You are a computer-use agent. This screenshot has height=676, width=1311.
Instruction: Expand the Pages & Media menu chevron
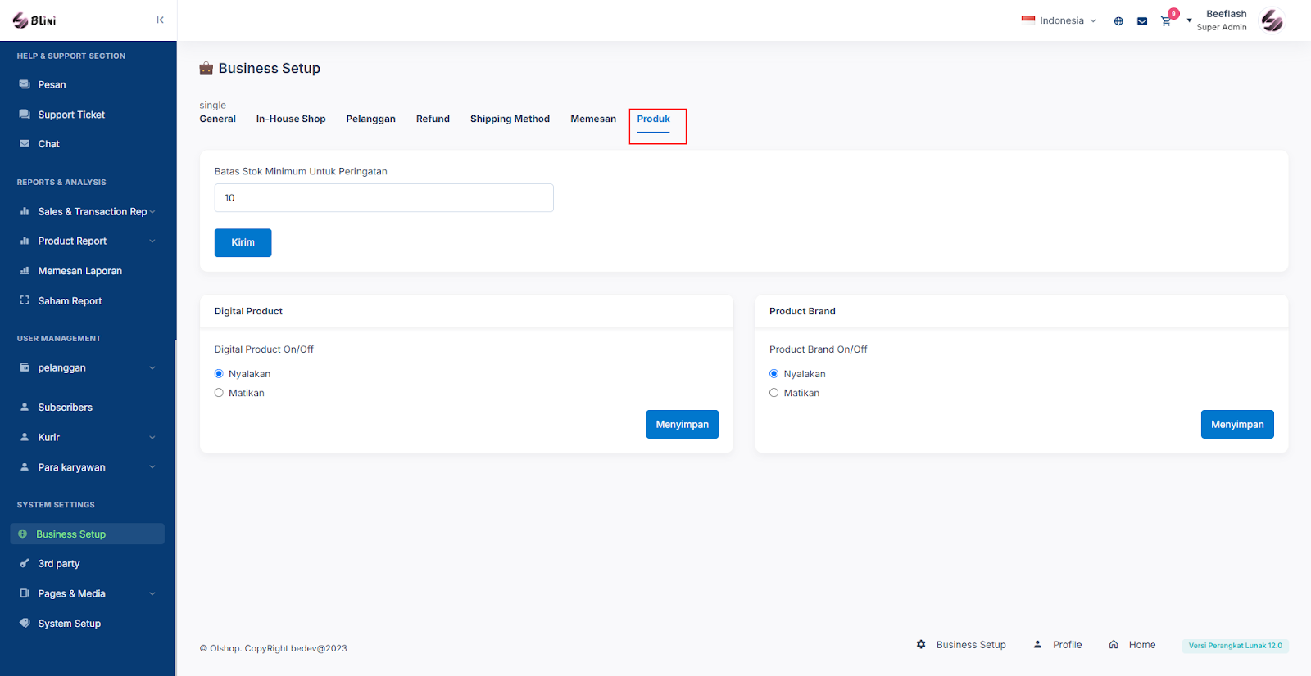click(x=152, y=593)
